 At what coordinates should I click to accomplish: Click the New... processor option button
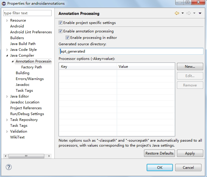pos(190,67)
